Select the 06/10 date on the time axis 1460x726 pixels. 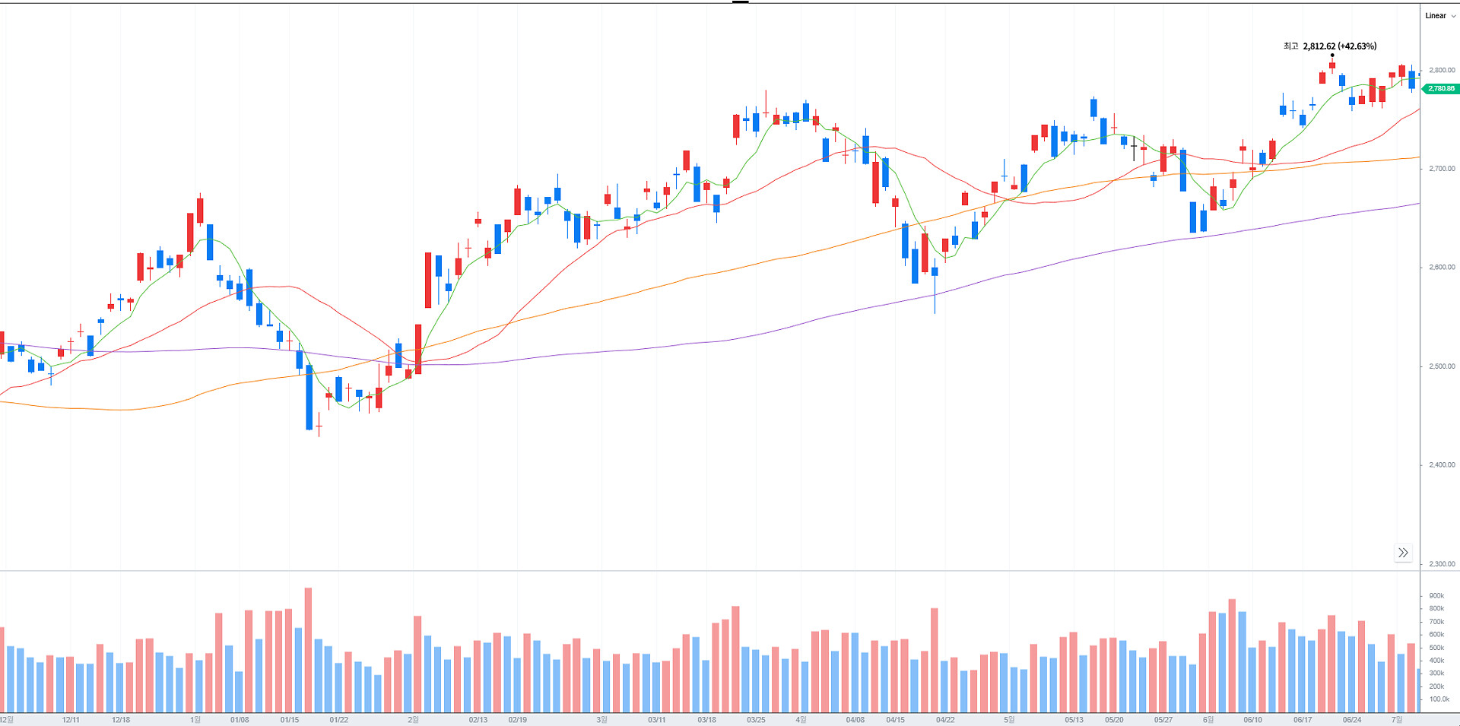point(1252,720)
